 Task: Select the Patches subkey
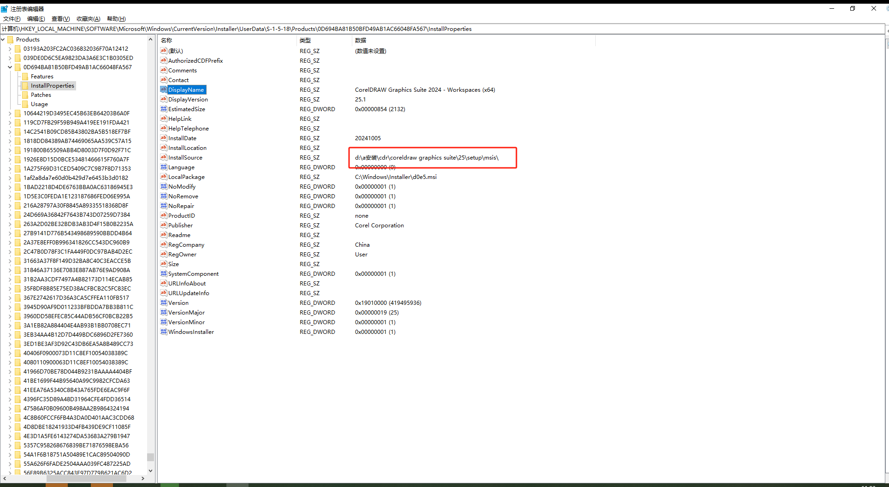pyautogui.click(x=41, y=95)
